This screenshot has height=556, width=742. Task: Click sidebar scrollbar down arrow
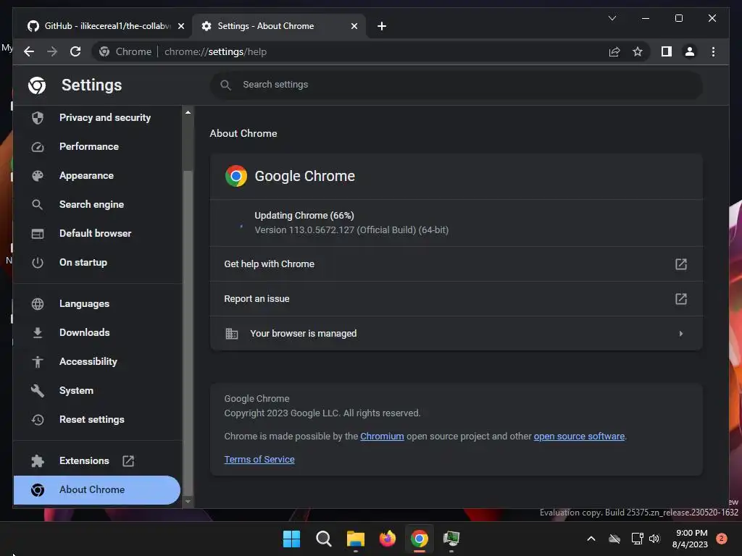point(188,502)
